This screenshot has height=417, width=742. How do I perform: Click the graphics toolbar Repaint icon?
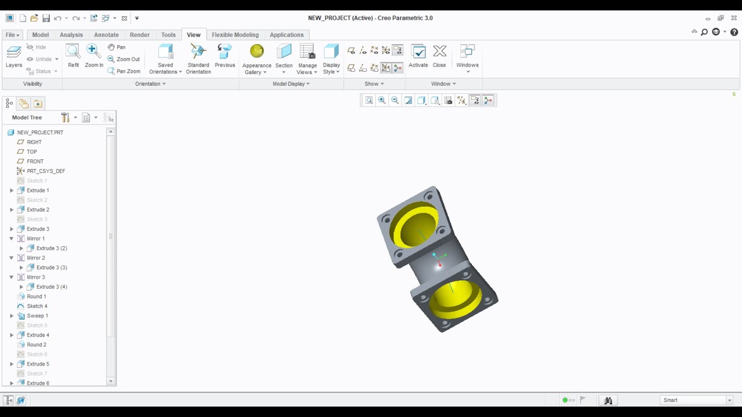tap(408, 100)
